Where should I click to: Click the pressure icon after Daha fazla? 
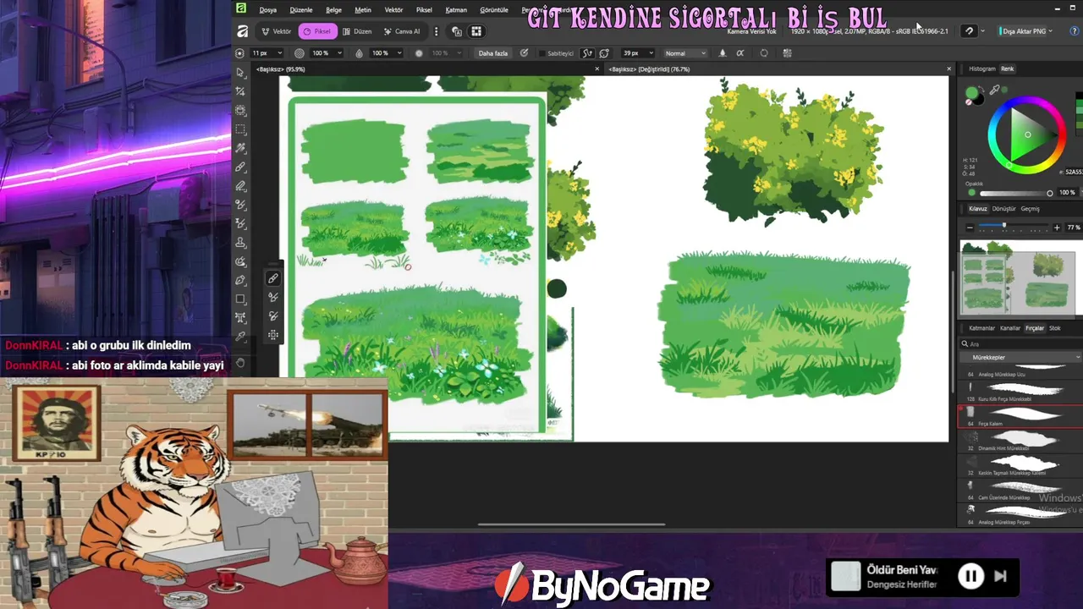coord(525,53)
